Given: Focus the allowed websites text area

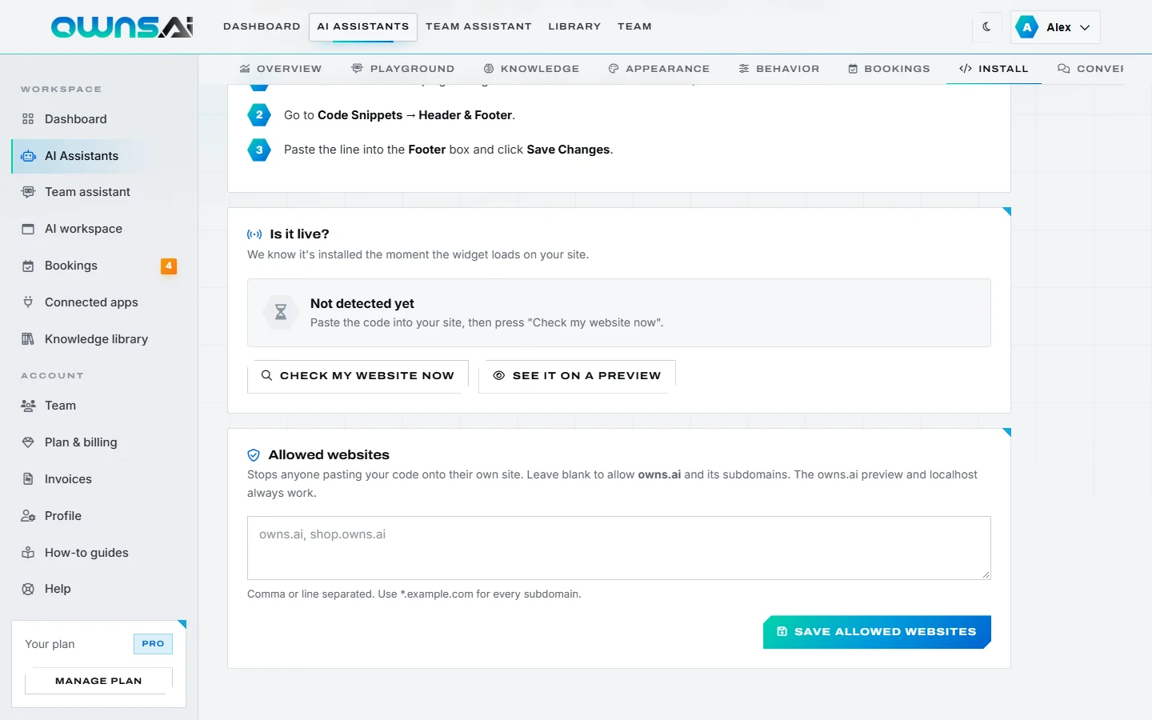Looking at the screenshot, I should tap(619, 548).
